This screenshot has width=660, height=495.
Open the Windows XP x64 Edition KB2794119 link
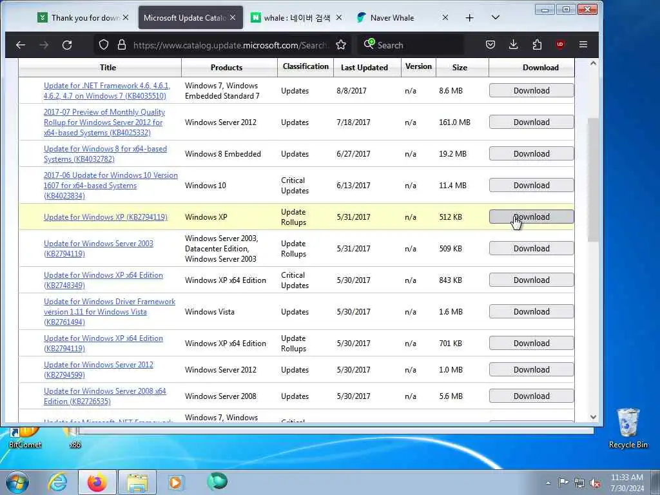(103, 343)
